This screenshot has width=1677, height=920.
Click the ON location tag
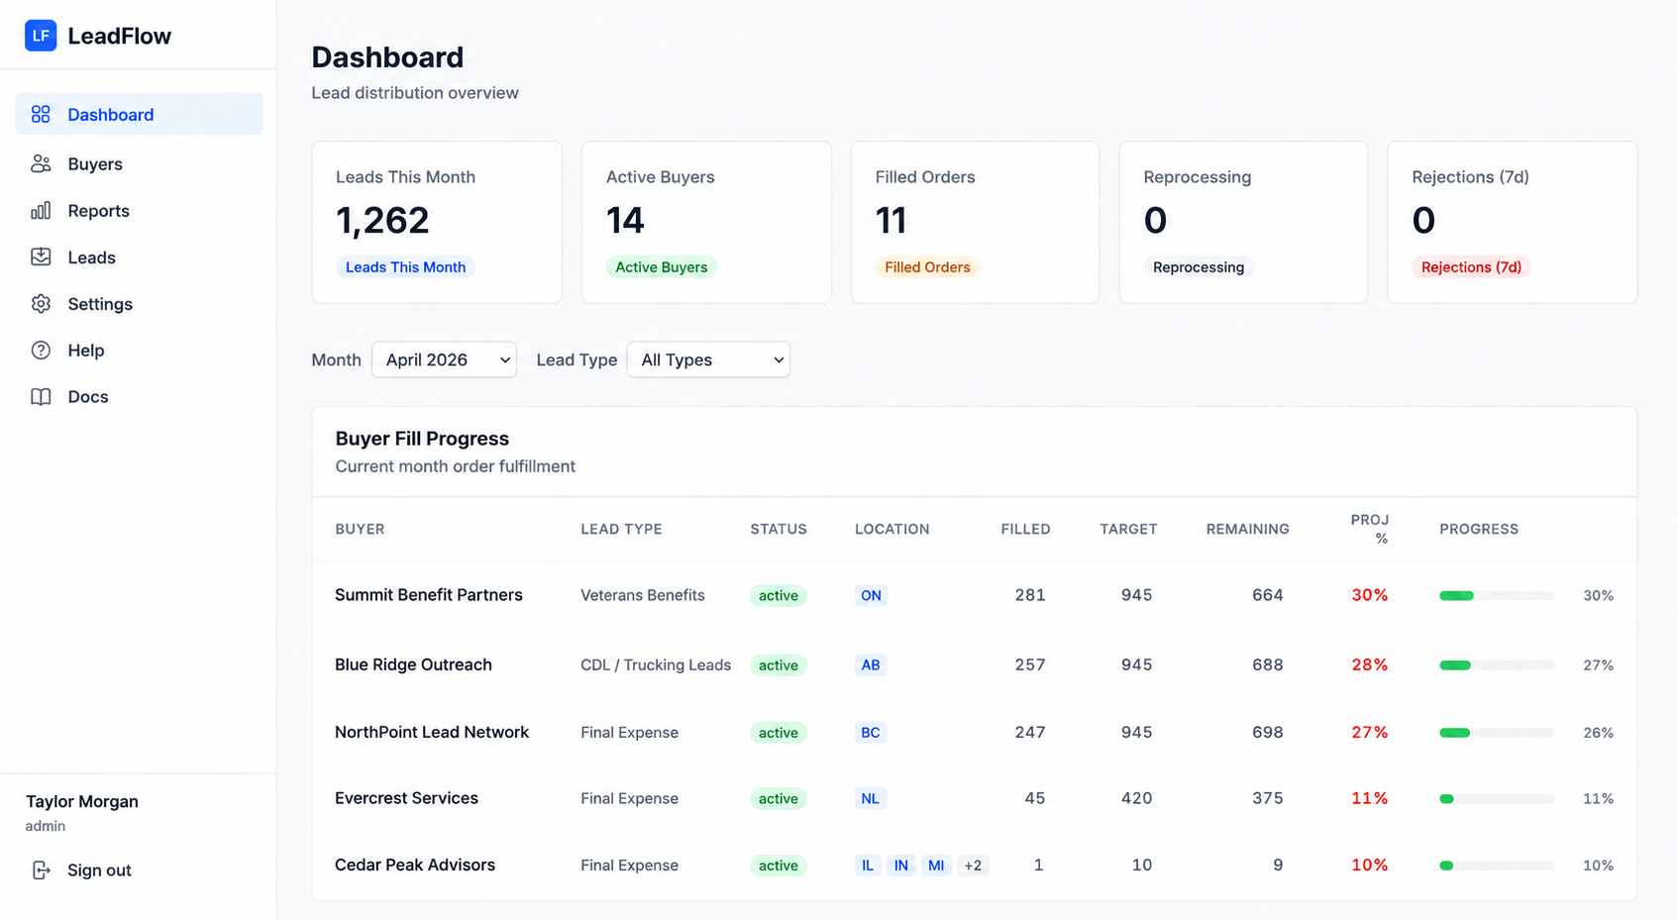871,595
